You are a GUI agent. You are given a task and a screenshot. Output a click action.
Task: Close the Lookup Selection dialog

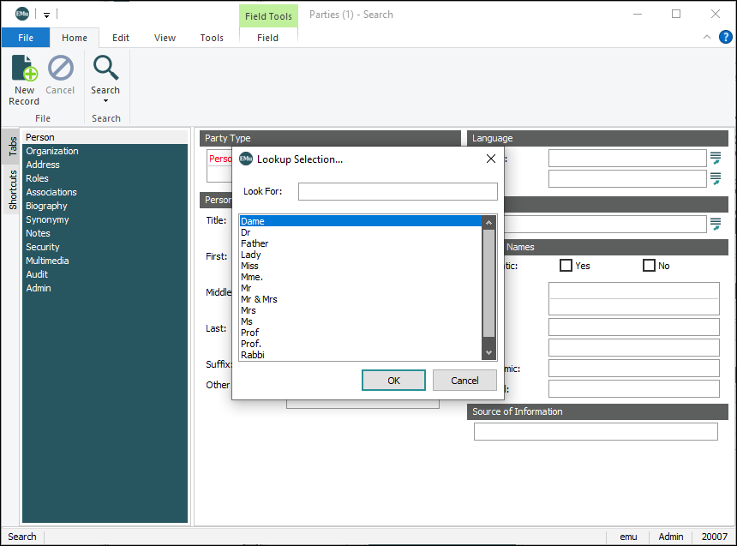tap(491, 159)
